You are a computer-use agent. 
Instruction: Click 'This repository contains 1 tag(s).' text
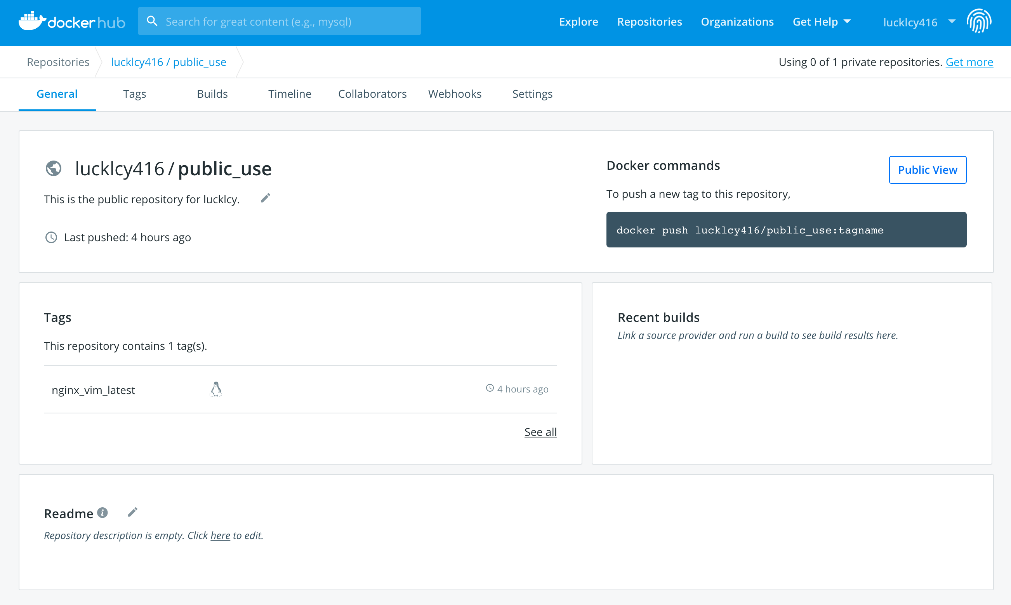pos(125,346)
